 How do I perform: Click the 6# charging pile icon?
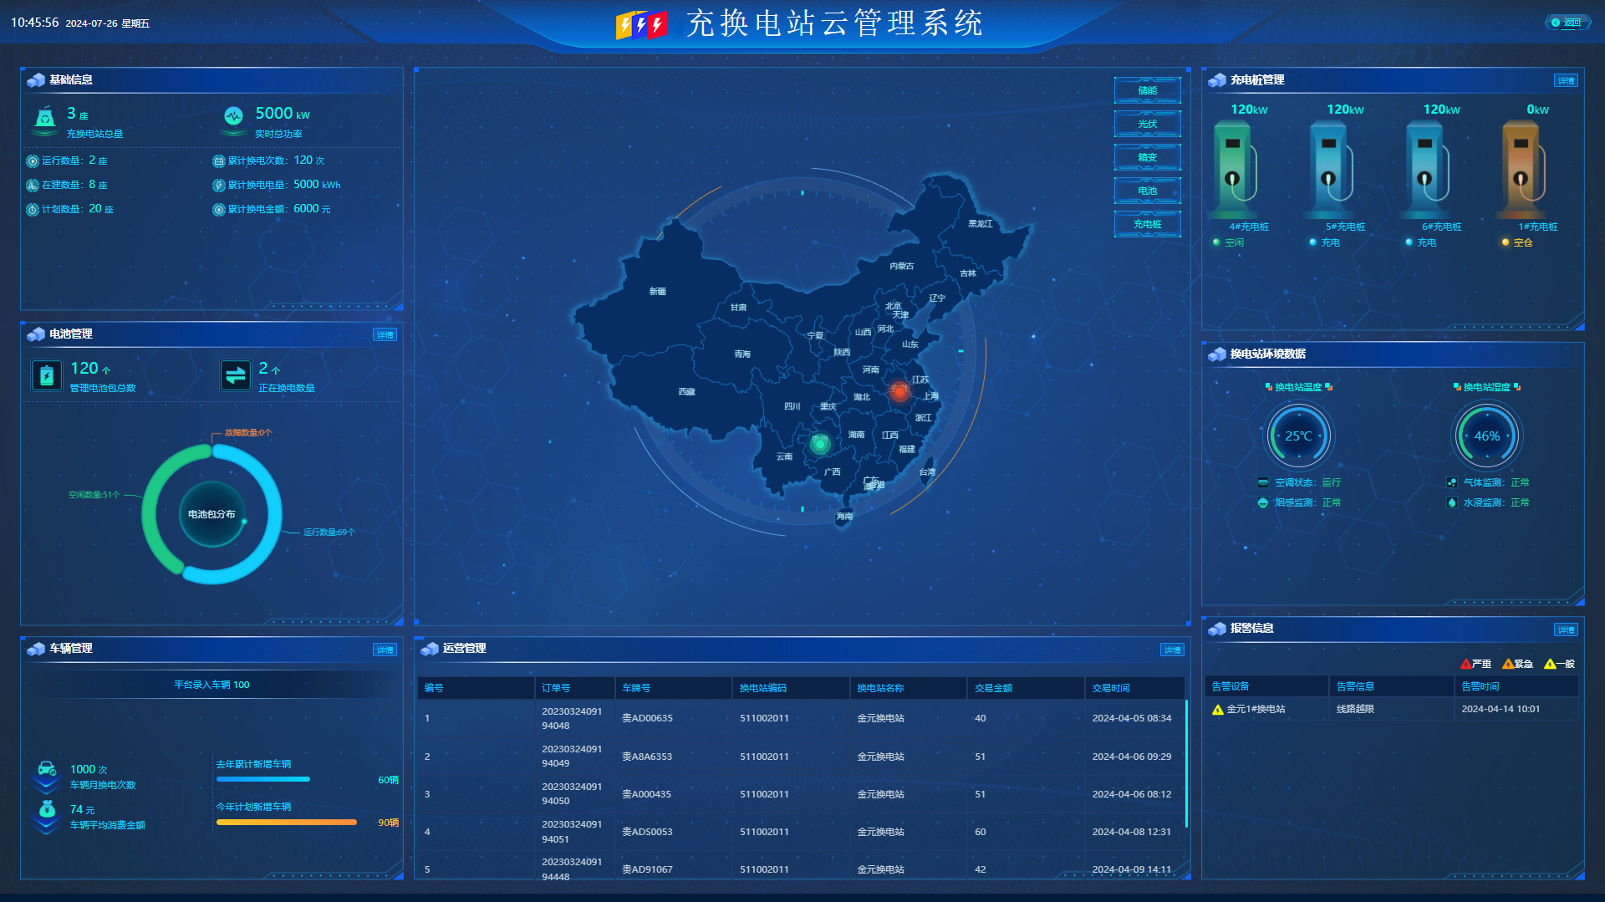coord(1427,168)
